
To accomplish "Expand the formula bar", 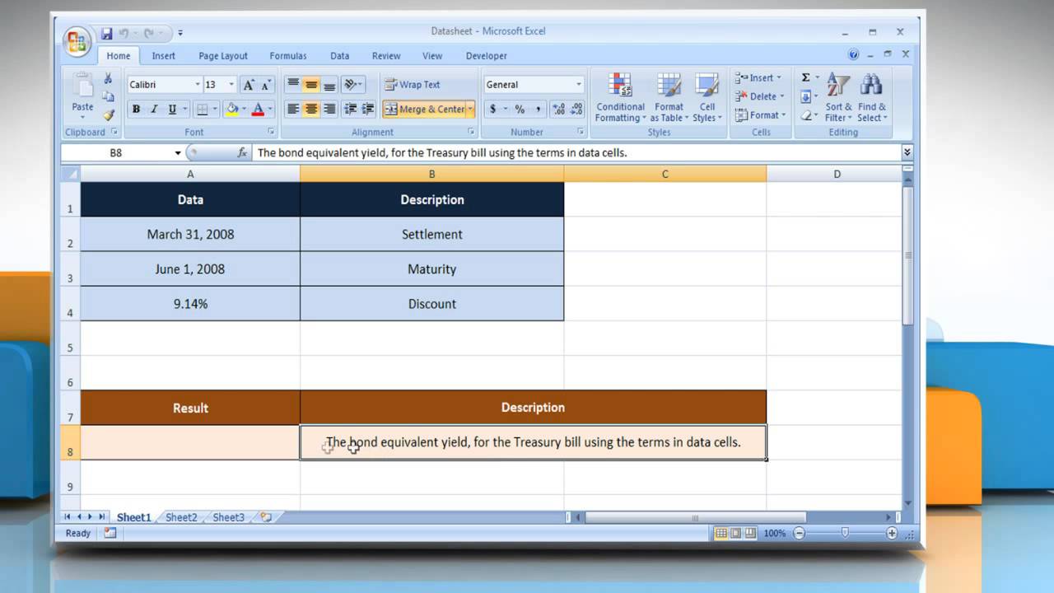I will pos(907,152).
